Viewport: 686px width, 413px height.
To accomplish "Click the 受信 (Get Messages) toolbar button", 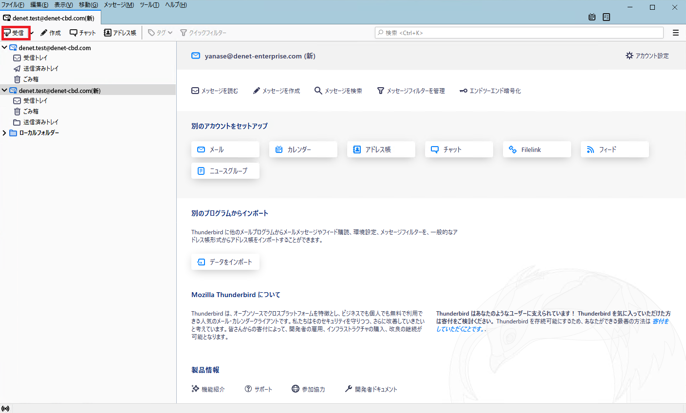I will (14, 33).
